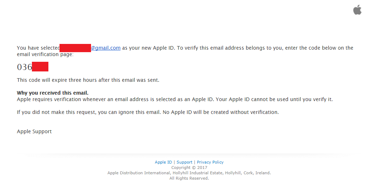Click the 'All Rights Reserved.' footer text
This screenshot has height=185, width=381.
(x=189, y=178)
